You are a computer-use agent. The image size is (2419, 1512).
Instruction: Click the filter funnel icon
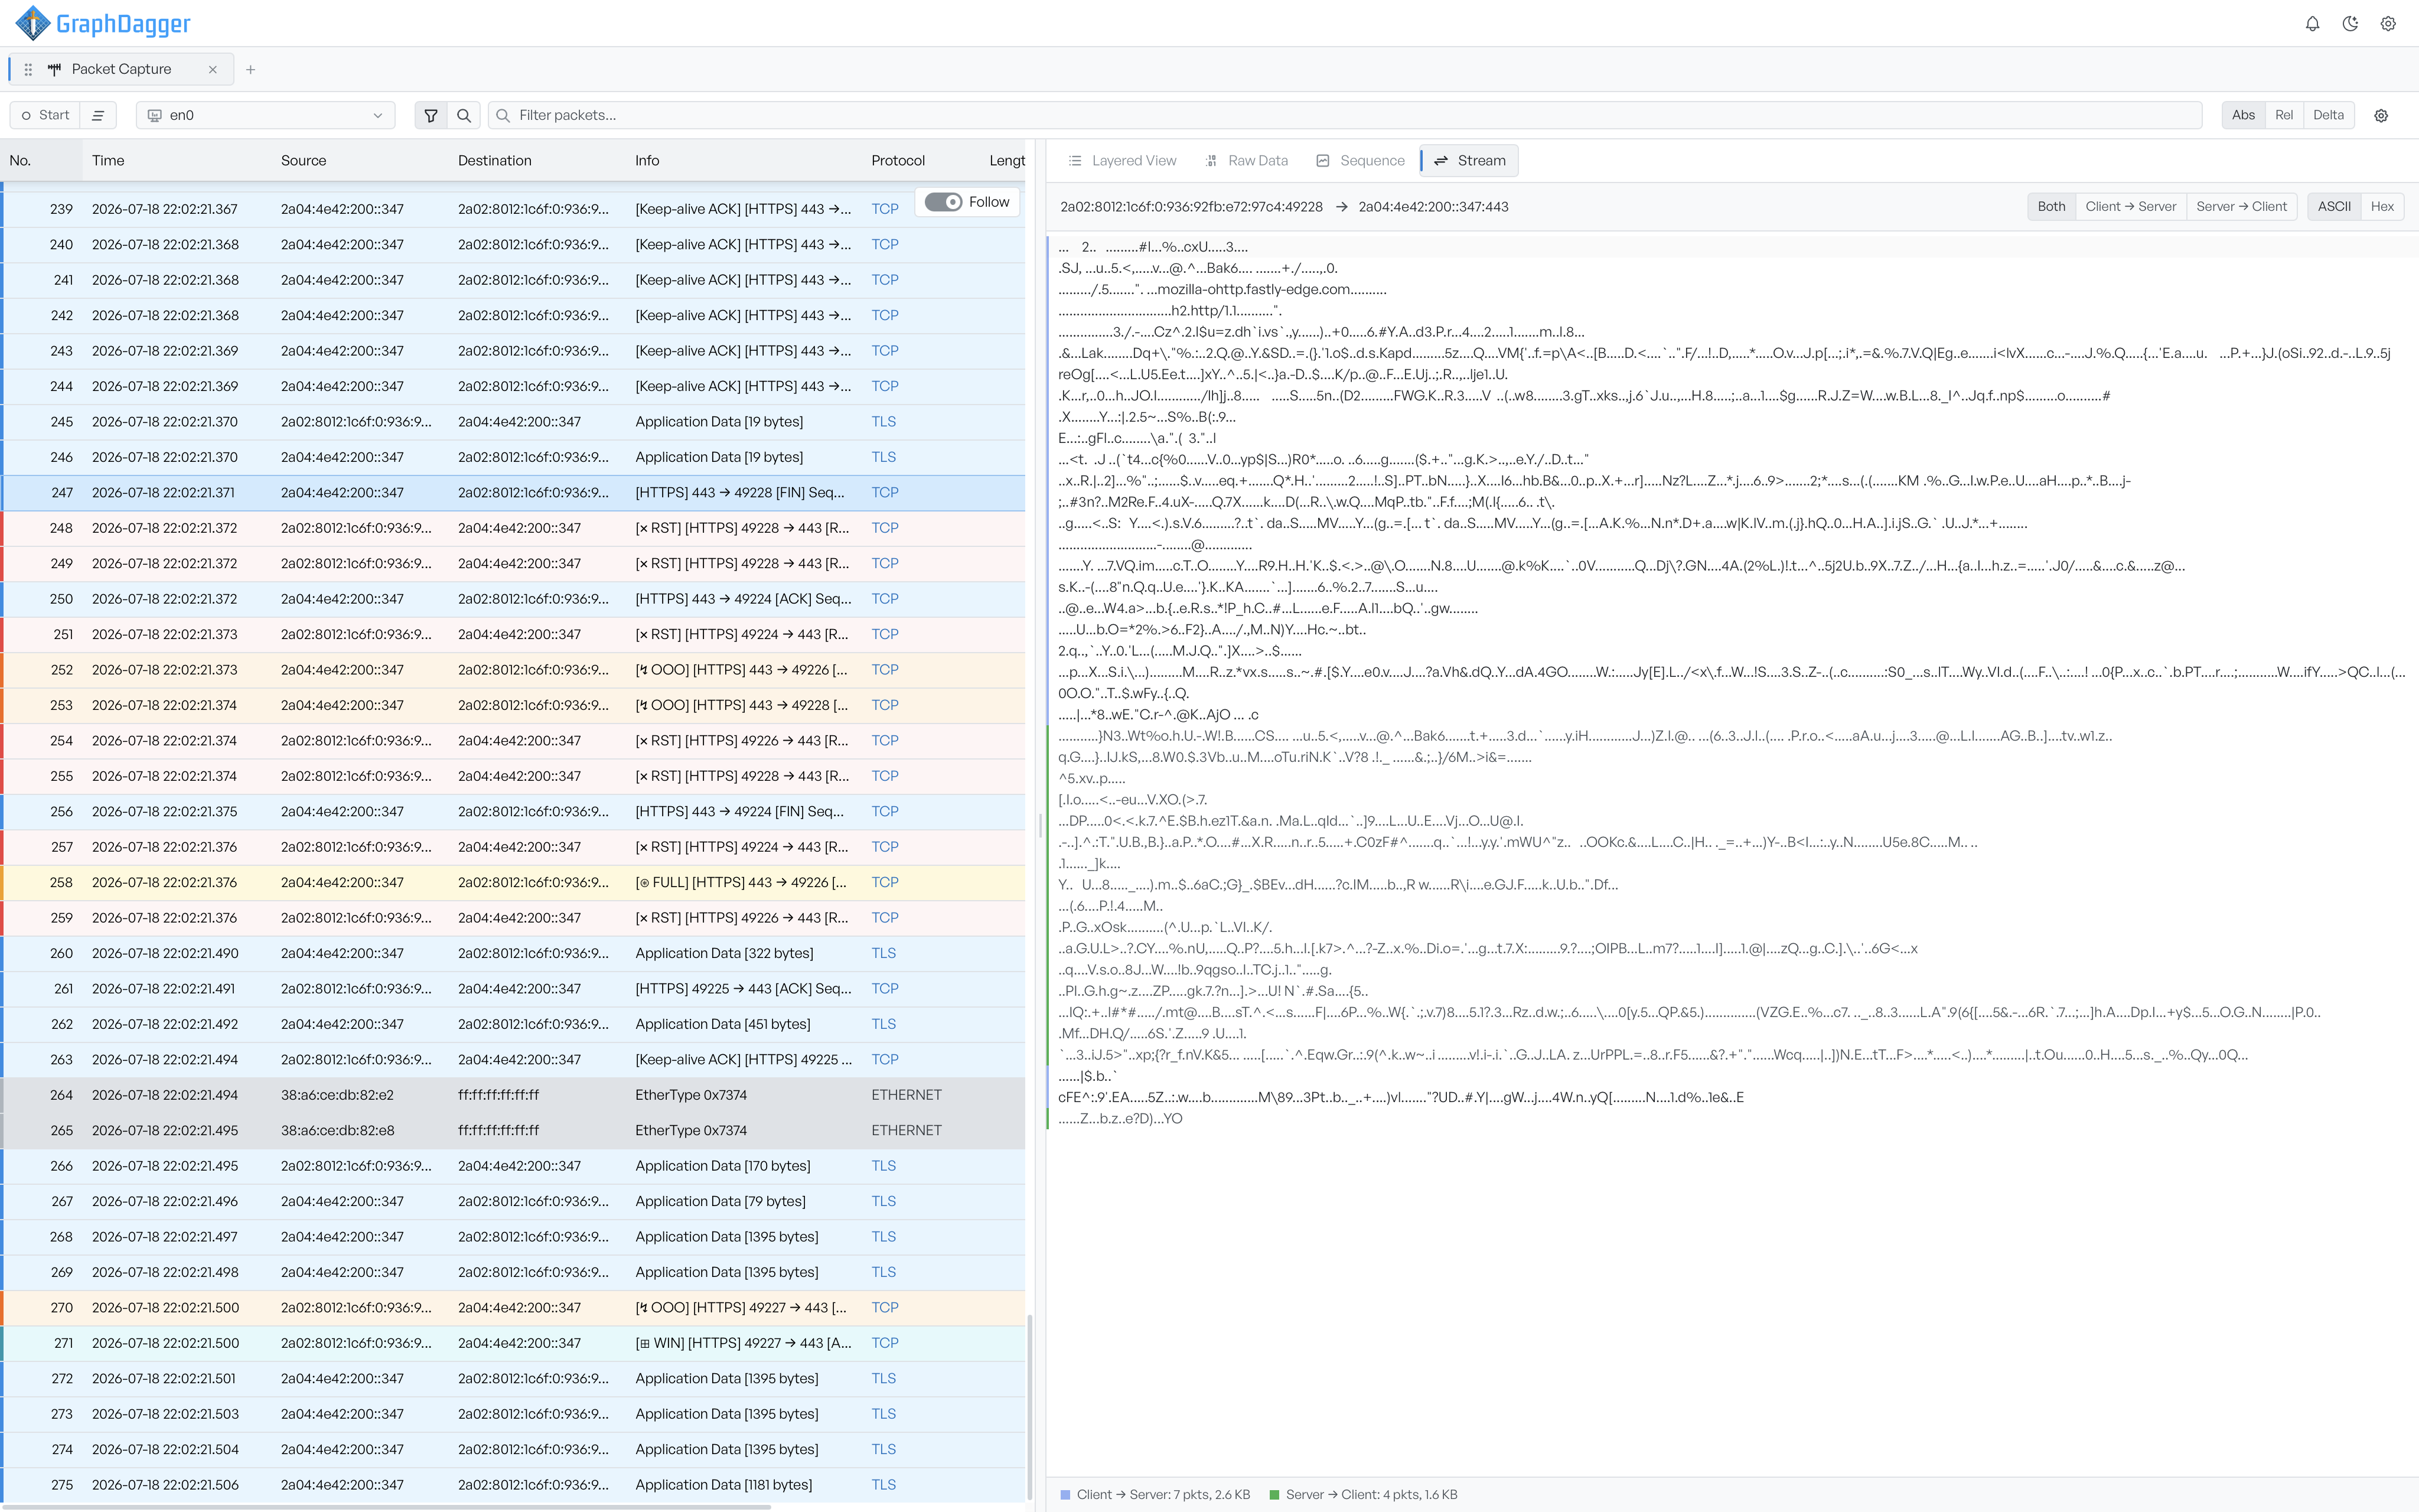pos(431,115)
